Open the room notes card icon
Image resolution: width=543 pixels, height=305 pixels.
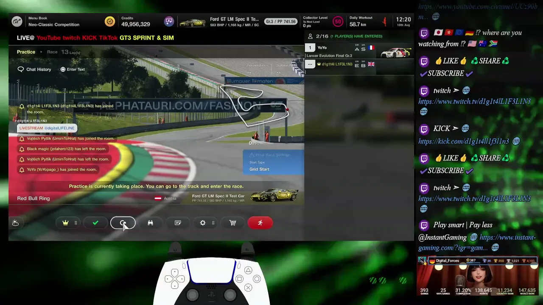pyautogui.click(x=178, y=223)
